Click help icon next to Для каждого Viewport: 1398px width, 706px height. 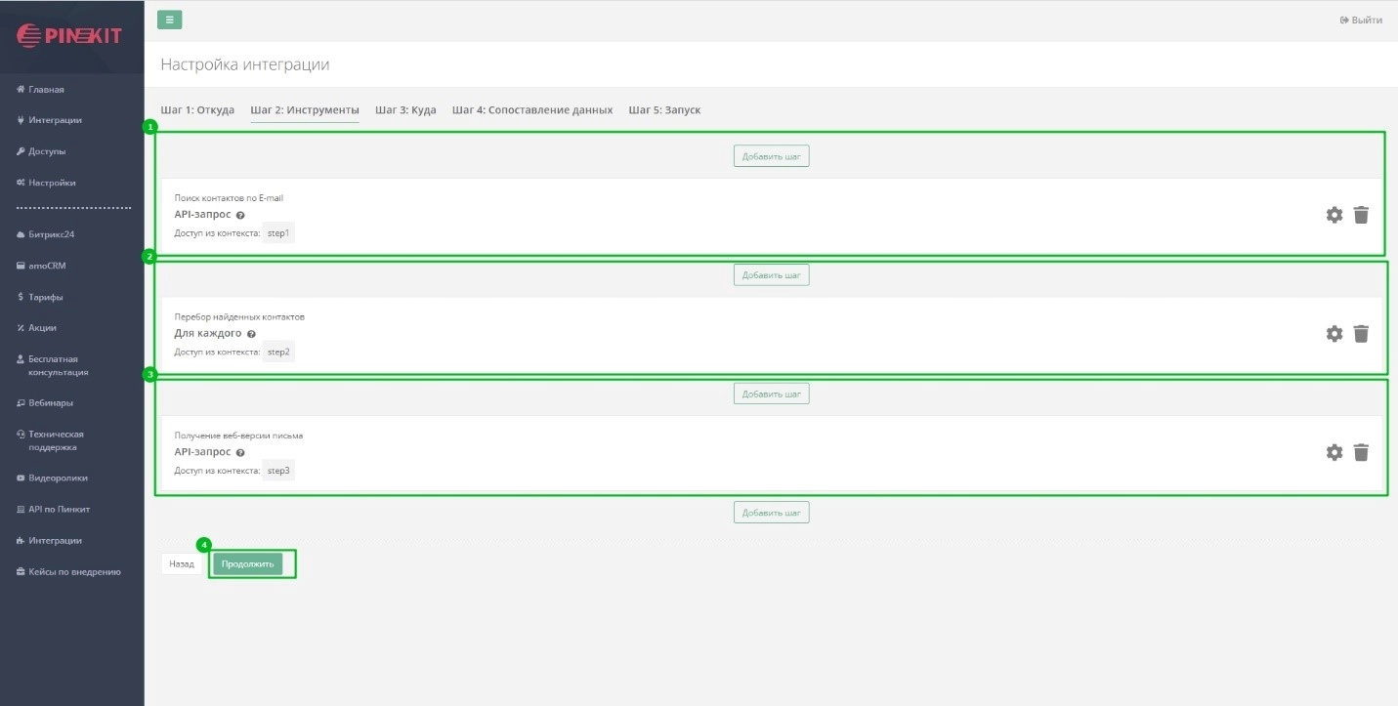[251, 334]
